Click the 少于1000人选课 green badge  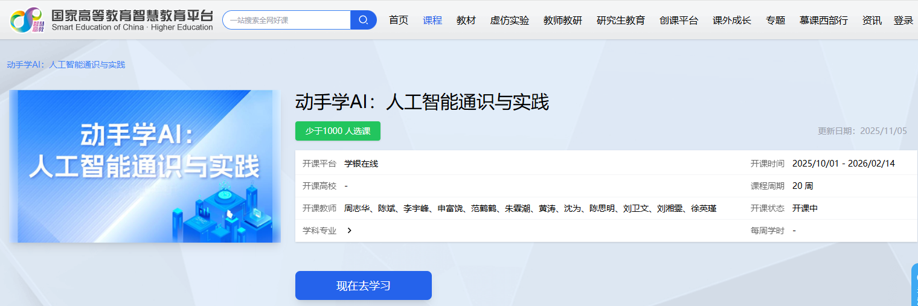click(x=338, y=131)
